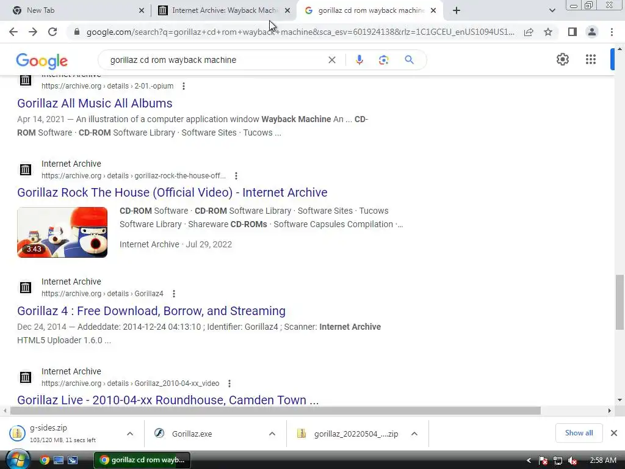Start voice search with microphone icon
625x469 pixels.
point(359,60)
